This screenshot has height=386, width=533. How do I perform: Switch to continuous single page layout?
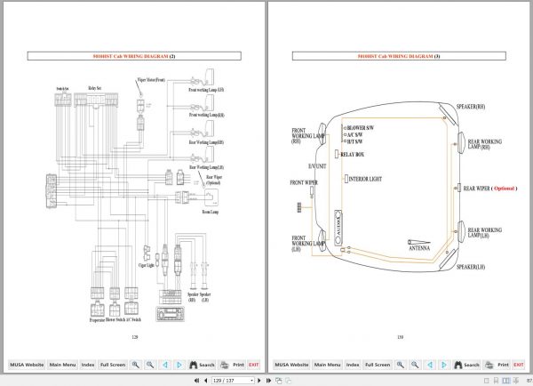(496, 380)
